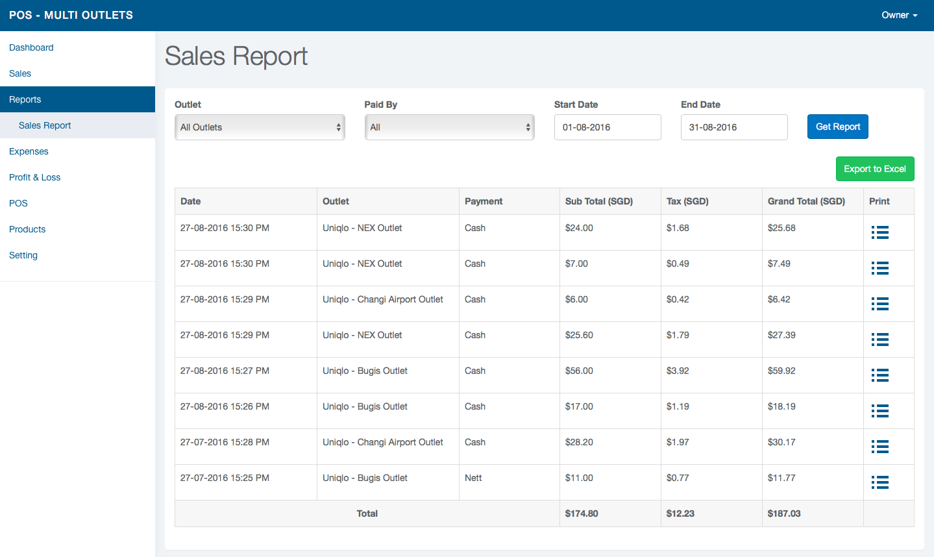Expand the All Outlets dropdown
The height and width of the screenshot is (557, 934).
pos(260,127)
